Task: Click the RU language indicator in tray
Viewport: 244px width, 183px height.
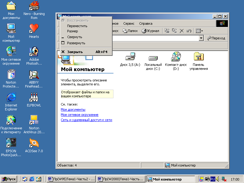Action: click(x=213, y=179)
